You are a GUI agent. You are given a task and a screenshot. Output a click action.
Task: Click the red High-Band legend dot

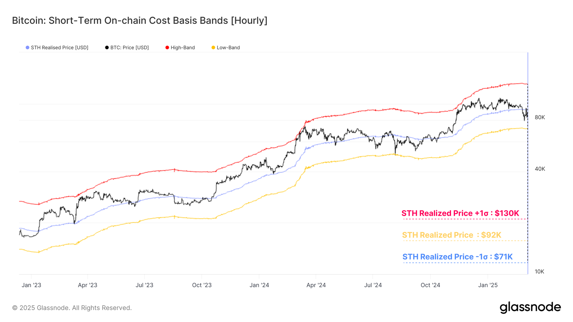coord(167,48)
